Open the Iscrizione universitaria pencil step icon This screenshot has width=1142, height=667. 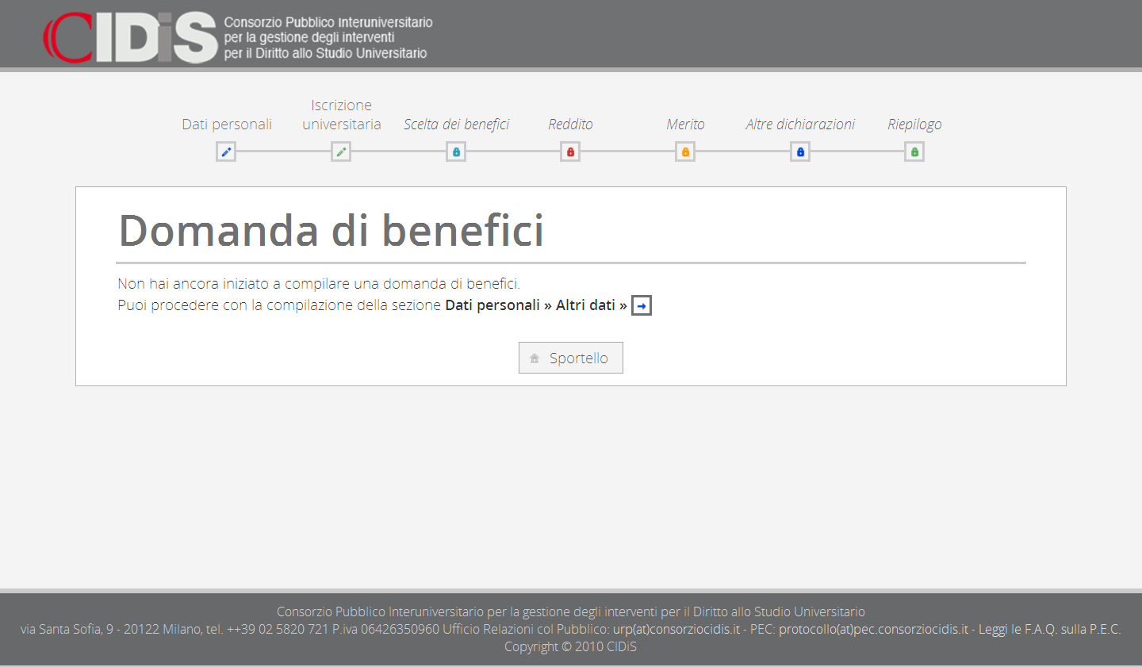pos(341,151)
